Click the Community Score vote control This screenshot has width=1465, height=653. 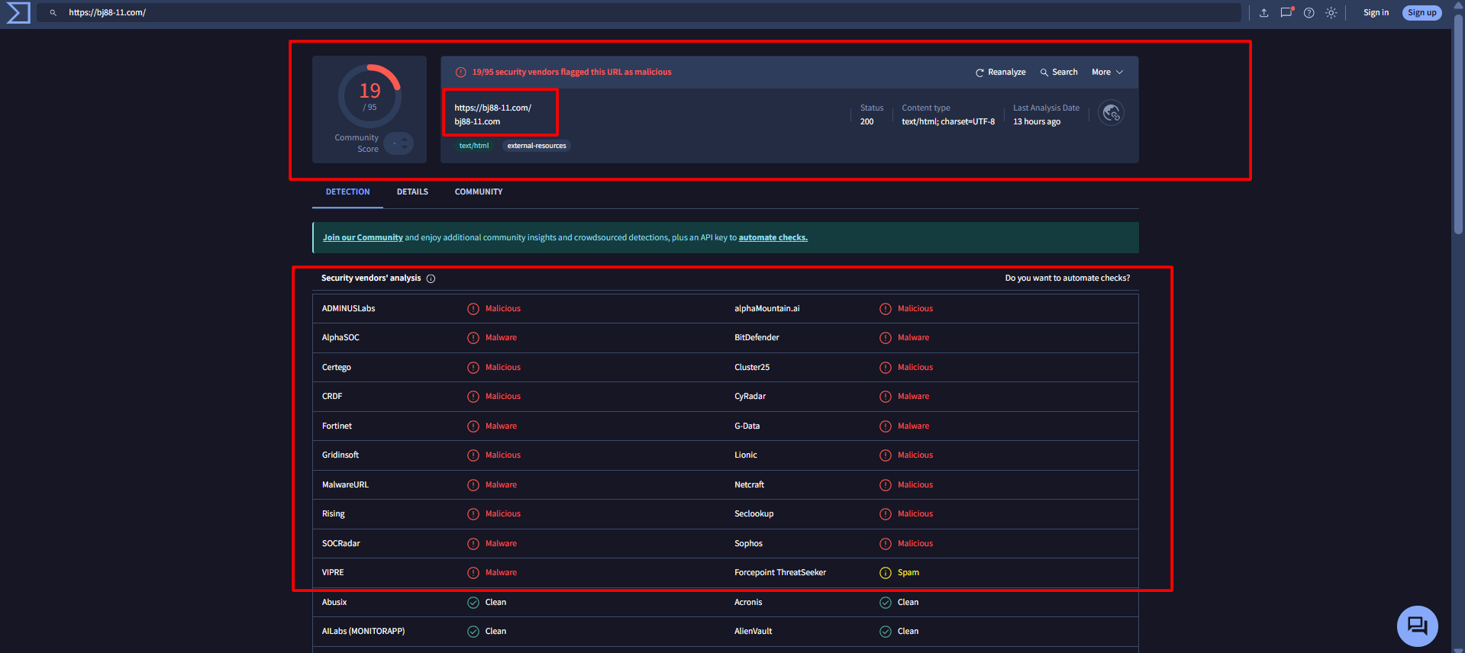click(399, 143)
